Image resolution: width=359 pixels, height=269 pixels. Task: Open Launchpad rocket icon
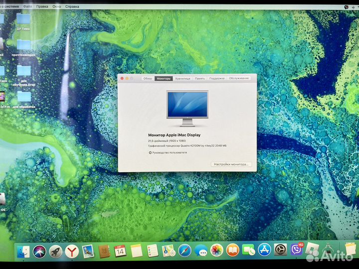click(55, 252)
